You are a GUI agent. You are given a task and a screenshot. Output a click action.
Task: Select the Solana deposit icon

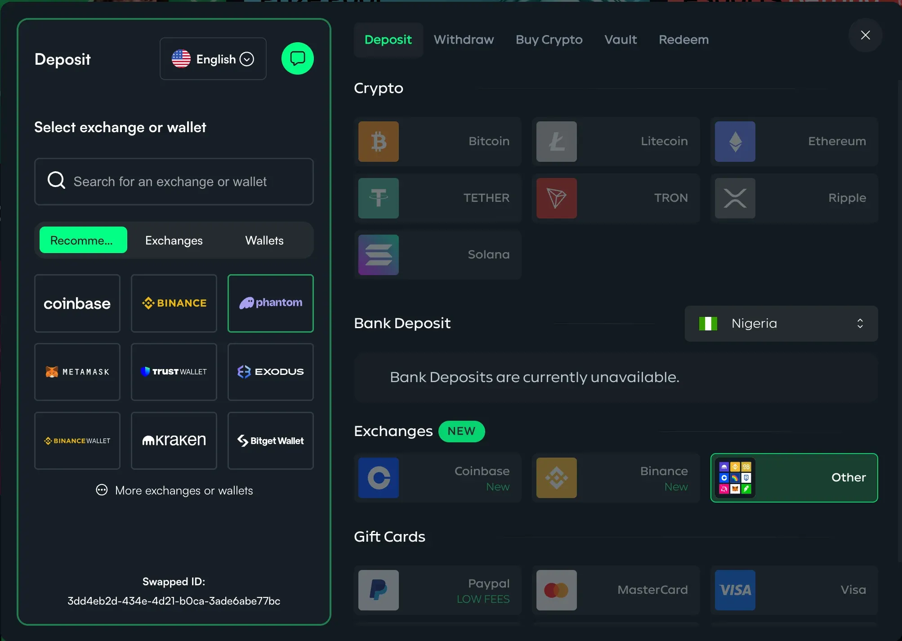point(378,255)
